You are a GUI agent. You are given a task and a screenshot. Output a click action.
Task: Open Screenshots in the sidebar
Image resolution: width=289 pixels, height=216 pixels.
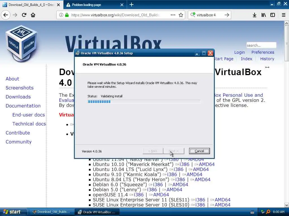19,88
